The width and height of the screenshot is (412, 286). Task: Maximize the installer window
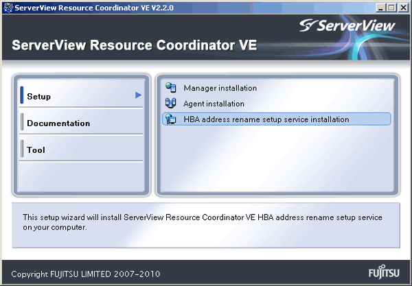point(391,8)
